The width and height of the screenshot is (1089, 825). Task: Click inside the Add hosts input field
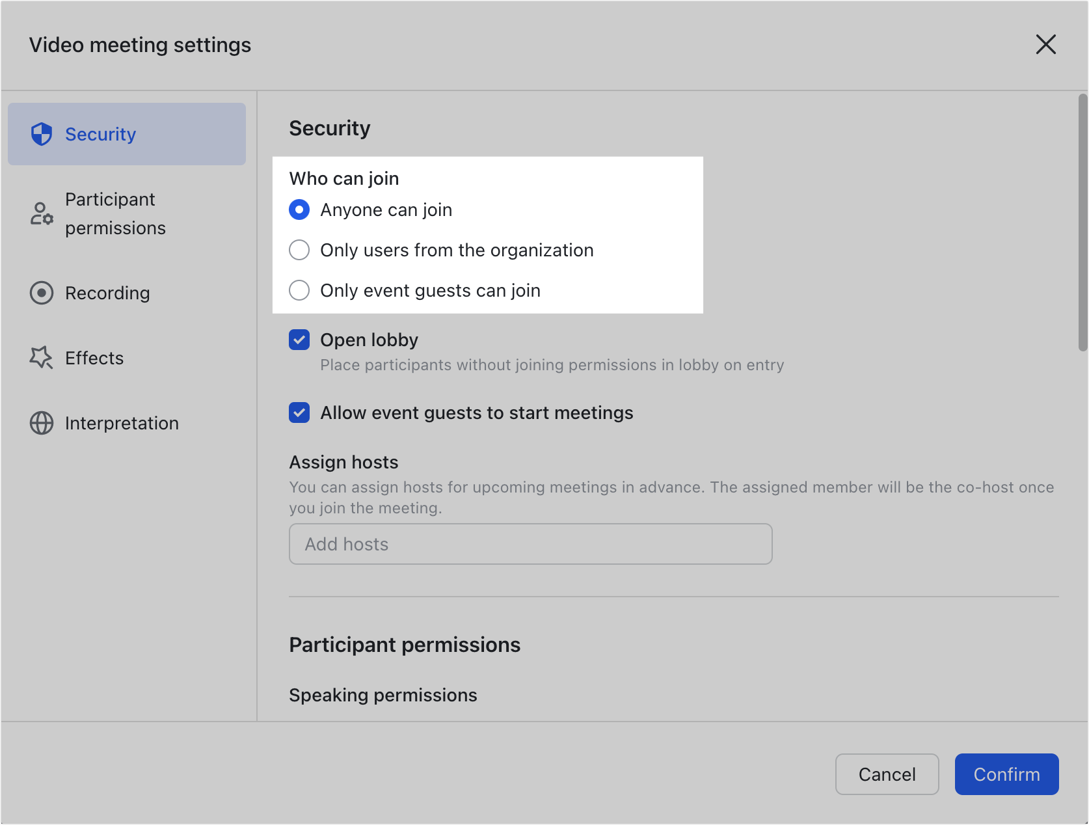click(x=530, y=543)
